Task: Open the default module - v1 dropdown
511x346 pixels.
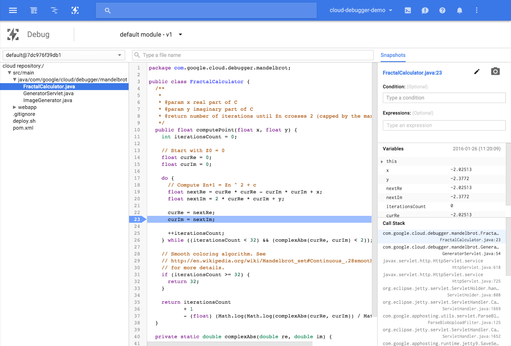Action: click(151, 34)
